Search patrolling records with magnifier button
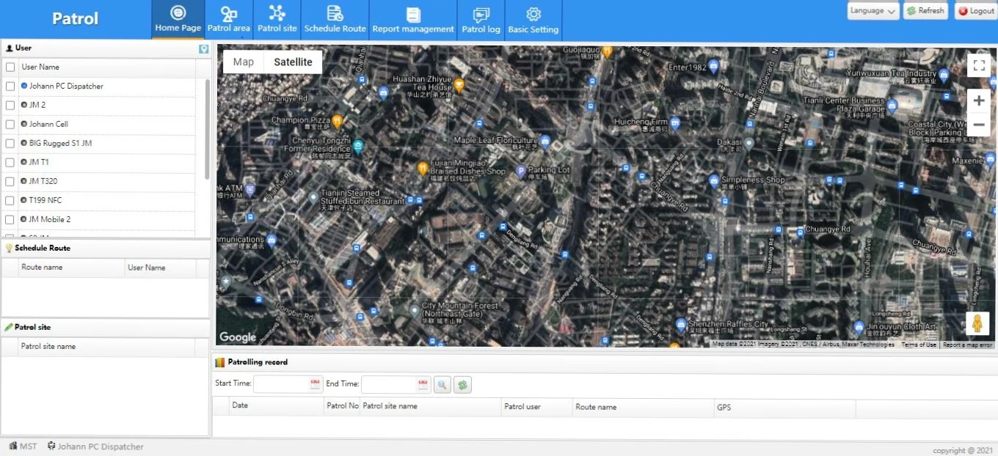The width and height of the screenshot is (998, 456). pyautogui.click(x=442, y=384)
